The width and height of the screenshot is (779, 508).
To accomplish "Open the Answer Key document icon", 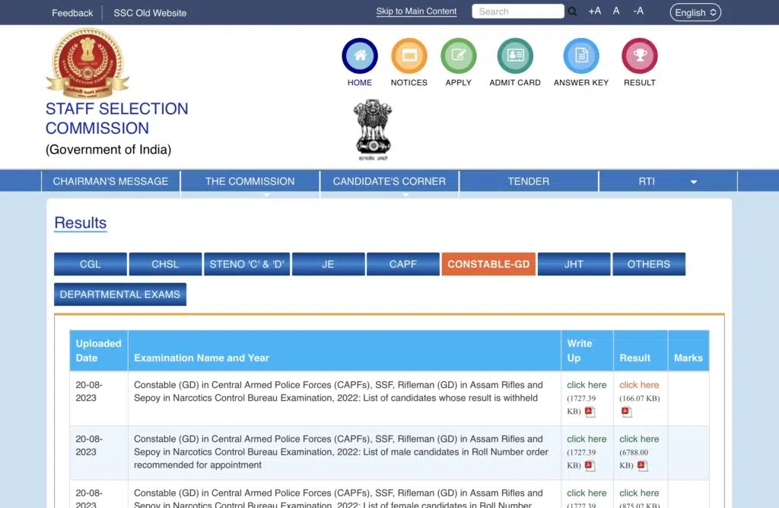I will click(581, 56).
